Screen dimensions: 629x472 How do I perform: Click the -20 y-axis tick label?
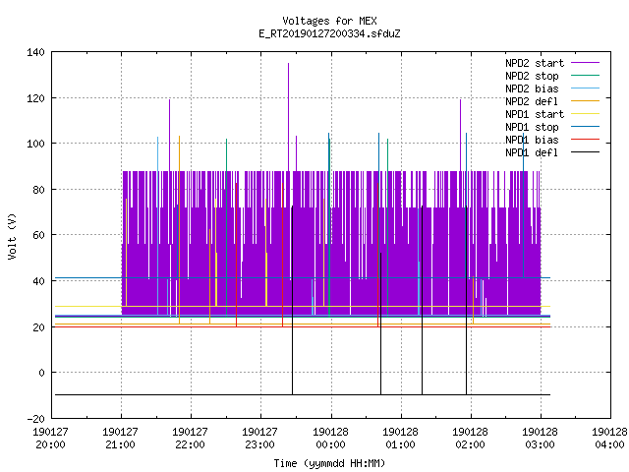point(35,419)
